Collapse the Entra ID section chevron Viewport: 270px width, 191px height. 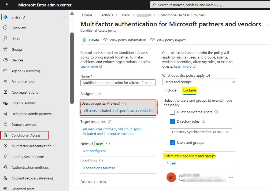point(64,17)
